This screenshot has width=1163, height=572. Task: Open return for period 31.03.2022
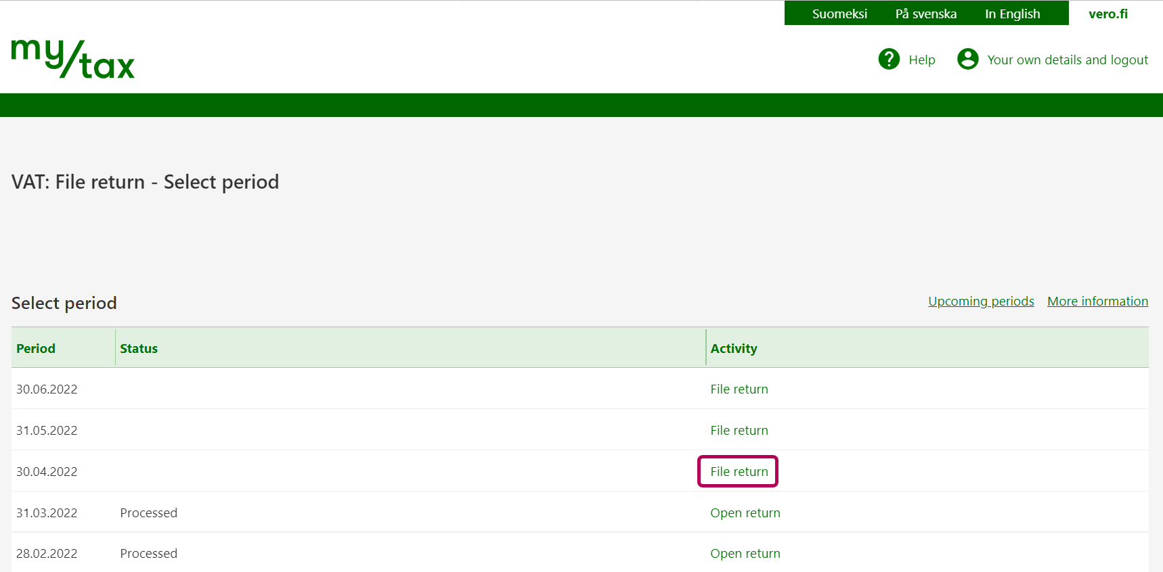[745, 513]
